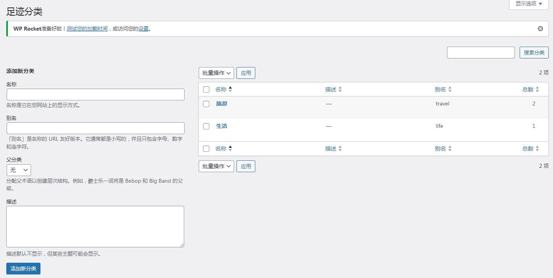Focus the 名称 input field
This screenshot has width=553, height=278.
pyautogui.click(x=95, y=94)
